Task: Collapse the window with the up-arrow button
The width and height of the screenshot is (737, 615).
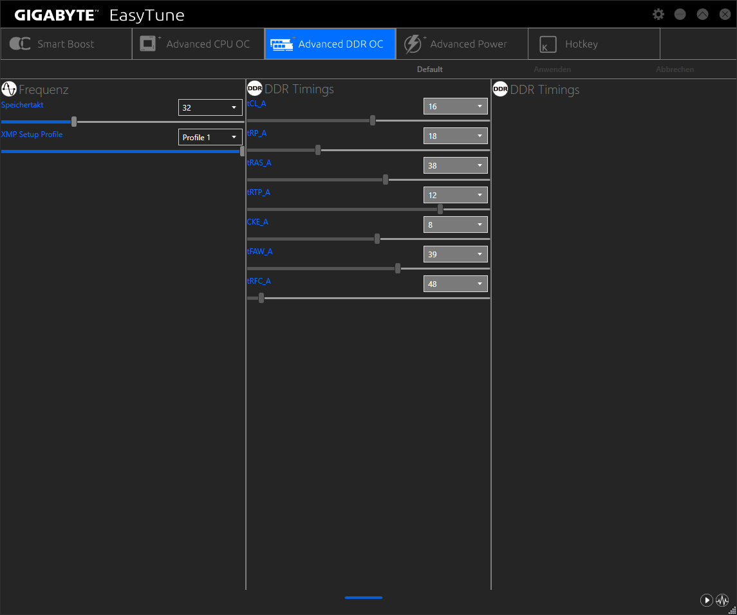Action: click(x=702, y=14)
